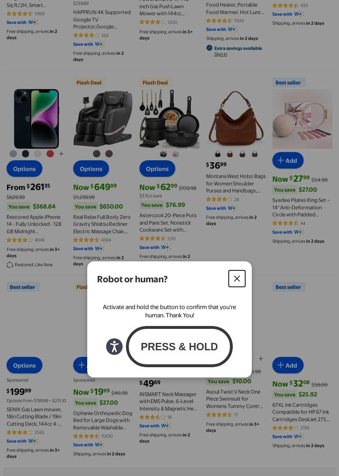Image resolution: width=339 pixels, height=476 pixels.
Task: Click the iPhone 14 product image
Action: tap(36, 119)
